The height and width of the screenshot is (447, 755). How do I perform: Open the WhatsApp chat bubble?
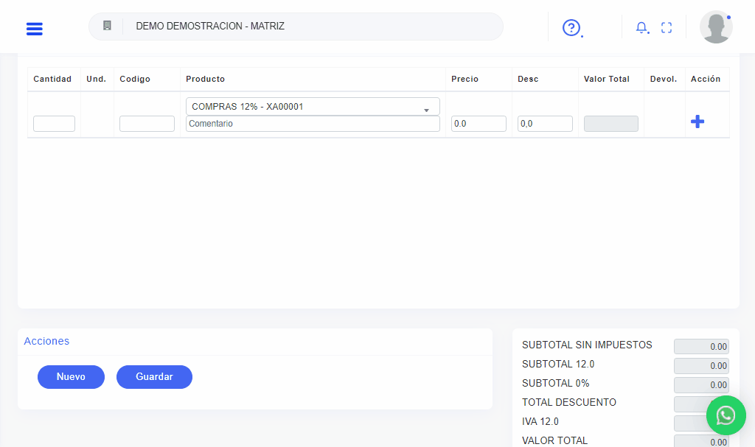726,415
